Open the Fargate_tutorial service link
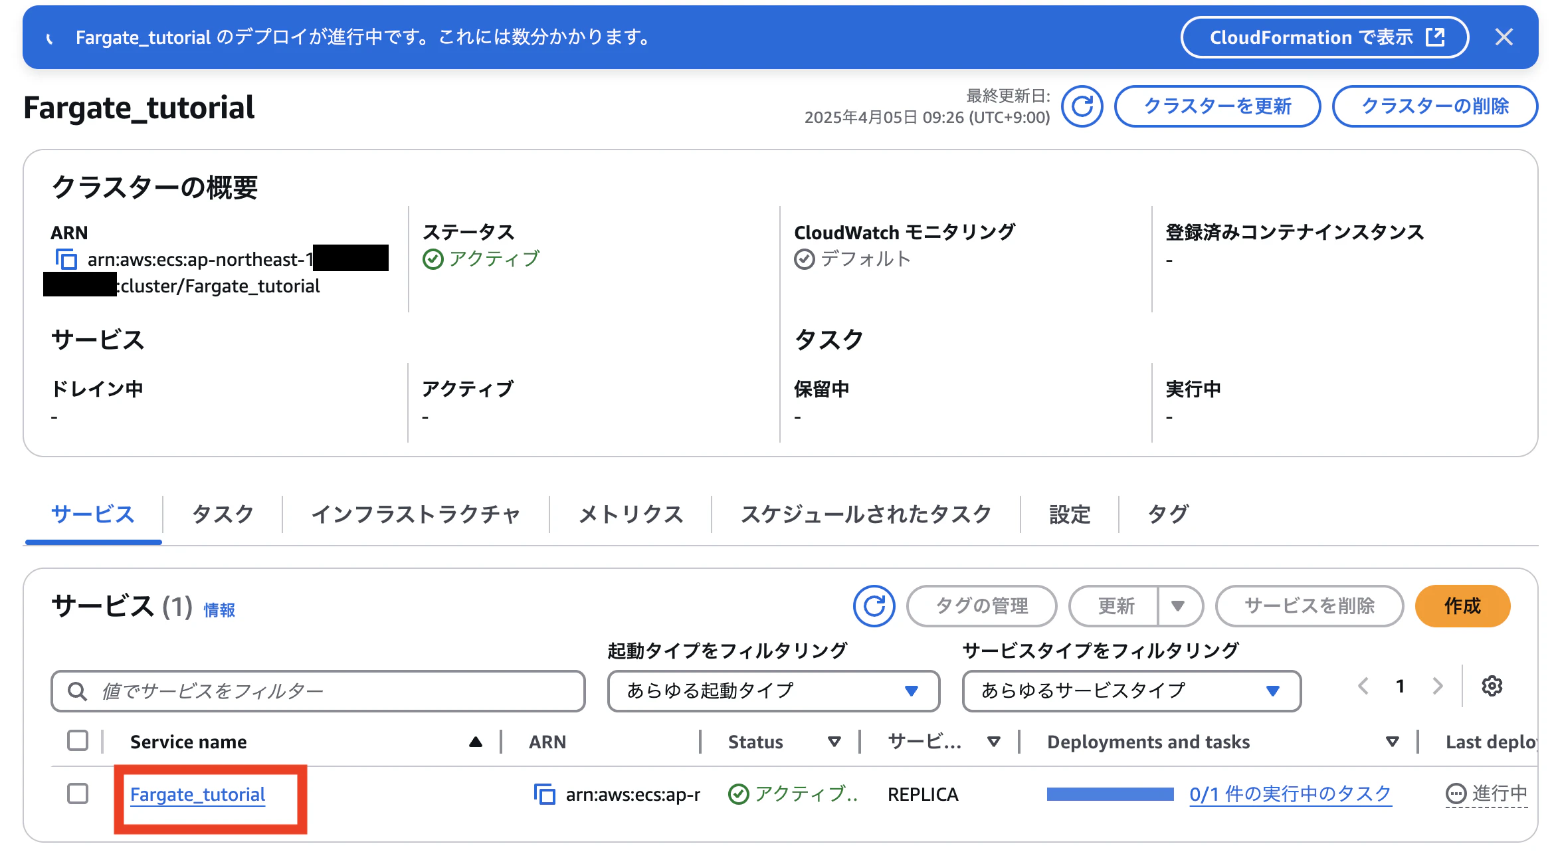 point(198,795)
